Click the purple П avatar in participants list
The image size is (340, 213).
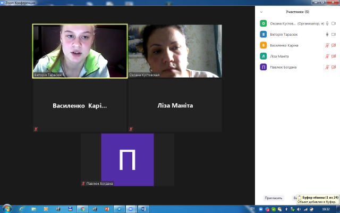click(x=263, y=67)
